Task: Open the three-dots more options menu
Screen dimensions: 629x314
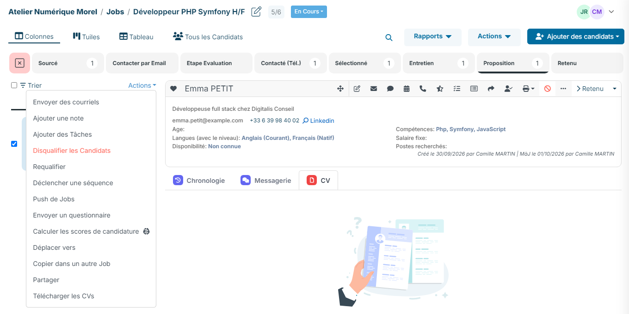Action: tap(563, 89)
